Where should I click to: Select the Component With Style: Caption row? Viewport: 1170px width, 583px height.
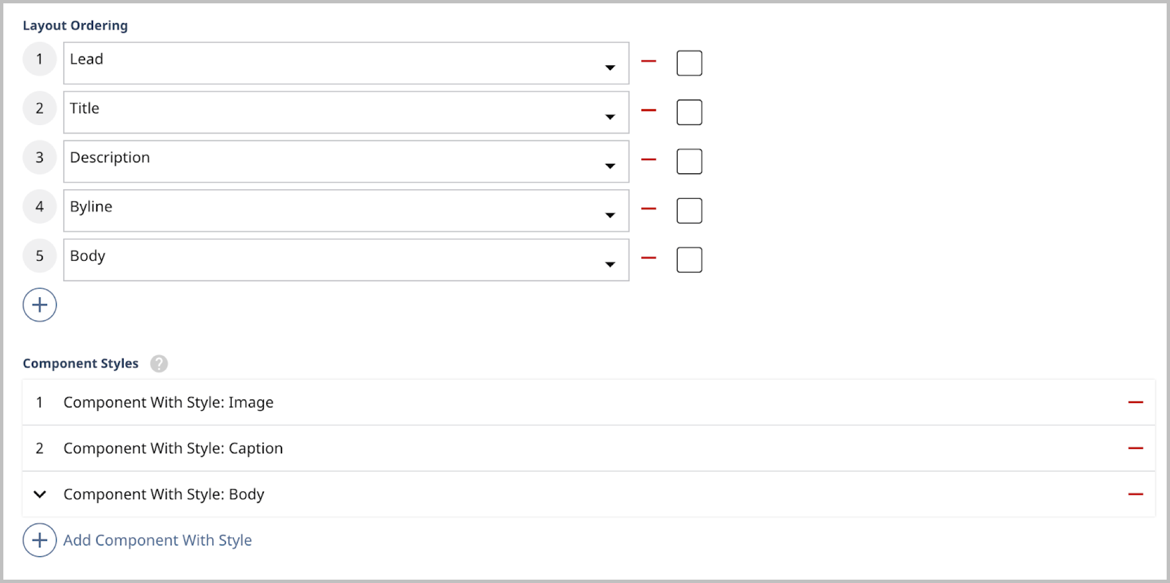tap(173, 448)
